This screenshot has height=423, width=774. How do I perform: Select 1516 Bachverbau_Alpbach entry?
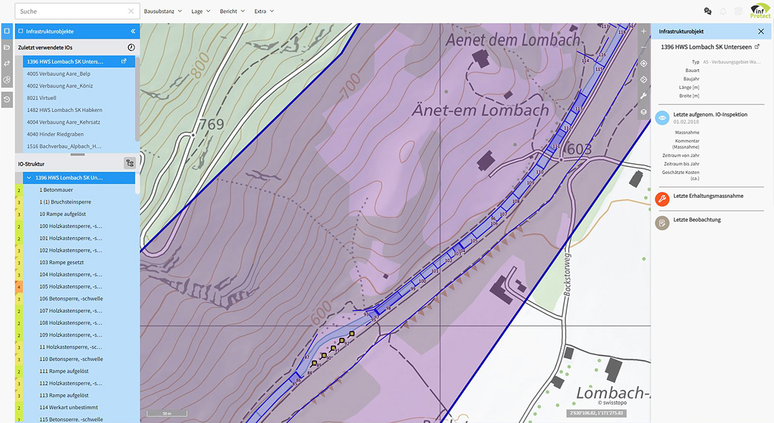click(79, 146)
